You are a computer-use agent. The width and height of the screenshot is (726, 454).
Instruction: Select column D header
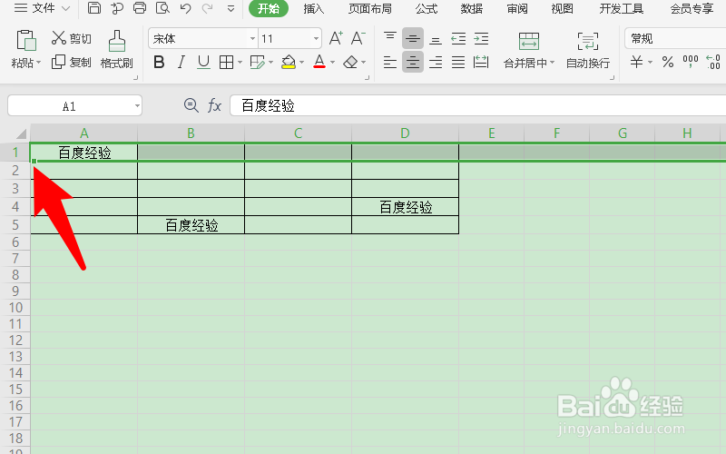(405, 133)
